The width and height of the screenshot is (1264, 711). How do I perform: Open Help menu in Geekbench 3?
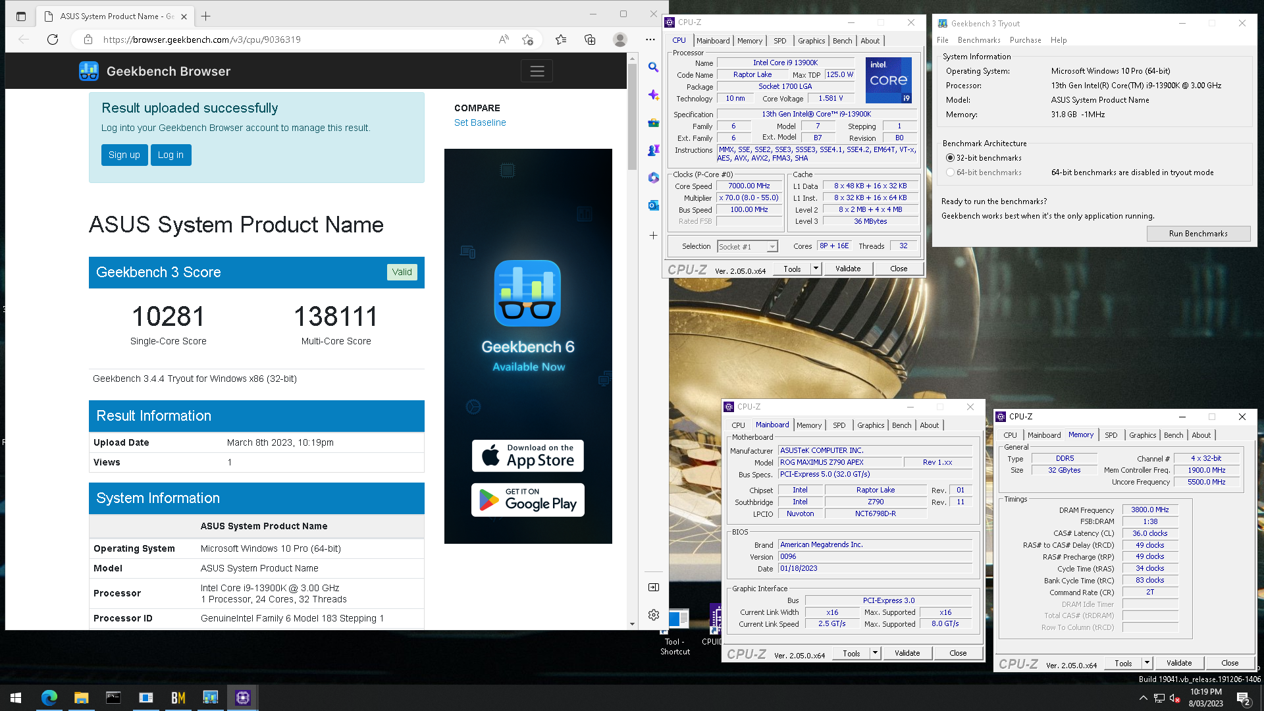(x=1059, y=40)
